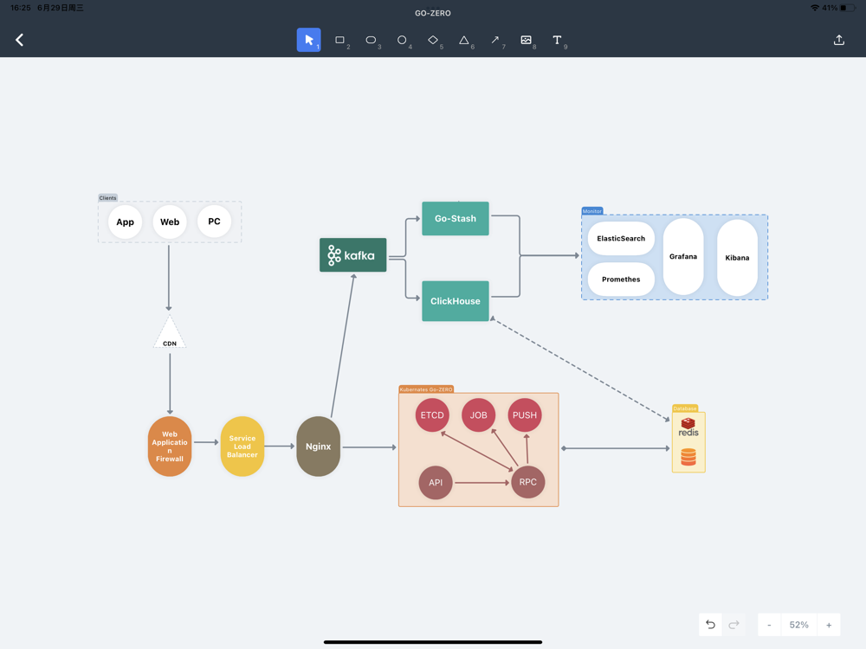Select the redis logo icon
This screenshot has width=866, height=649.
(x=688, y=427)
